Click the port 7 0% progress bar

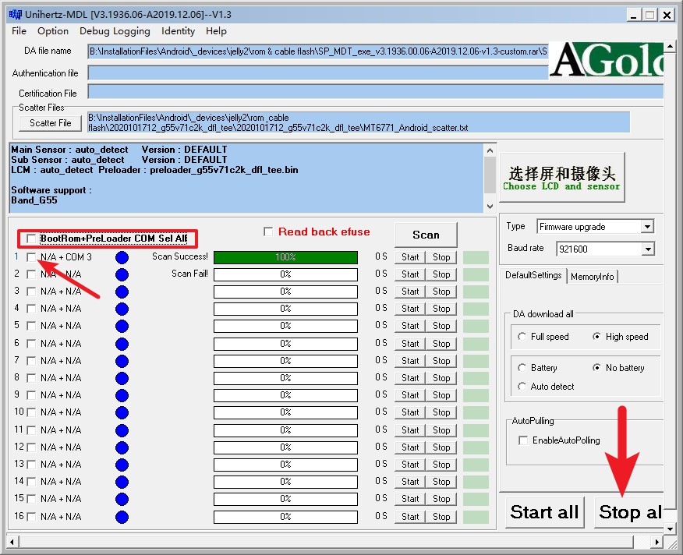(285, 361)
